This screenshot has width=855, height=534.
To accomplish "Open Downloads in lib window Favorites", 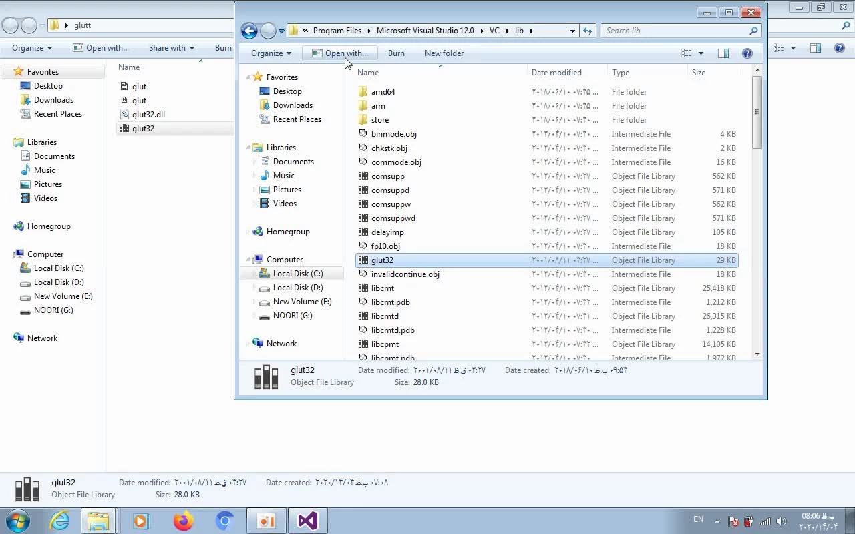I will coord(293,105).
